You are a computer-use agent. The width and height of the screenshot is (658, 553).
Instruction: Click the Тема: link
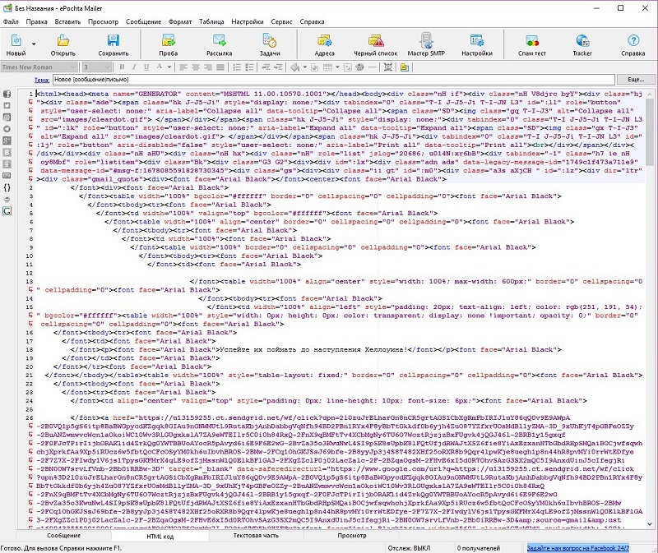[x=42, y=80]
